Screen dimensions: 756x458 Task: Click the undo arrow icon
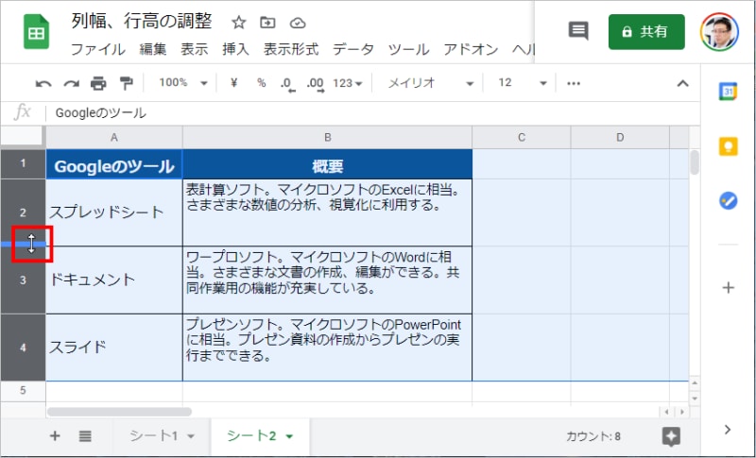[x=43, y=84]
